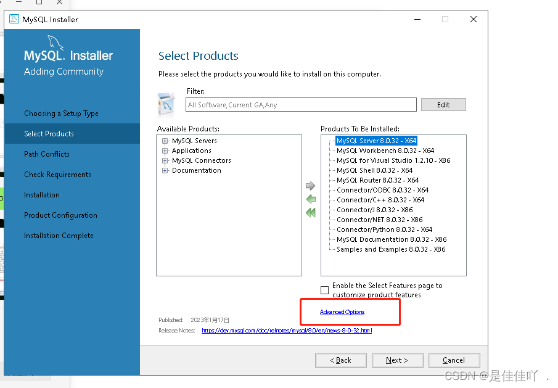Image resolution: width=558 pixels, height=388 pixels.
Task: Expand the MySQL Connectors tree node
Action: [x=165, y=160]
